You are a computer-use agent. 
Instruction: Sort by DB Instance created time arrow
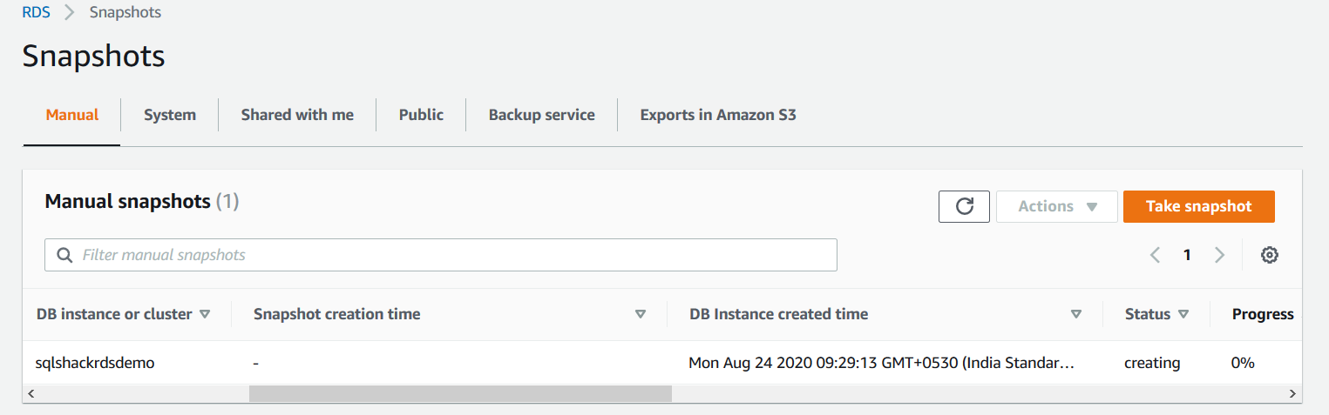coord(1076,314)
